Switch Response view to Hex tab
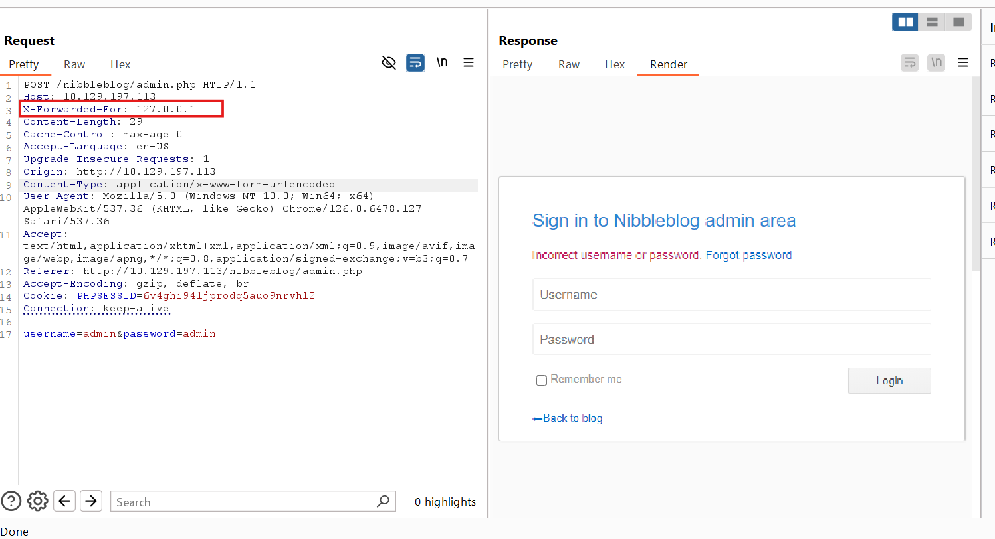Image resolution: width=995 pixels, height=539 pixels. 615,64
